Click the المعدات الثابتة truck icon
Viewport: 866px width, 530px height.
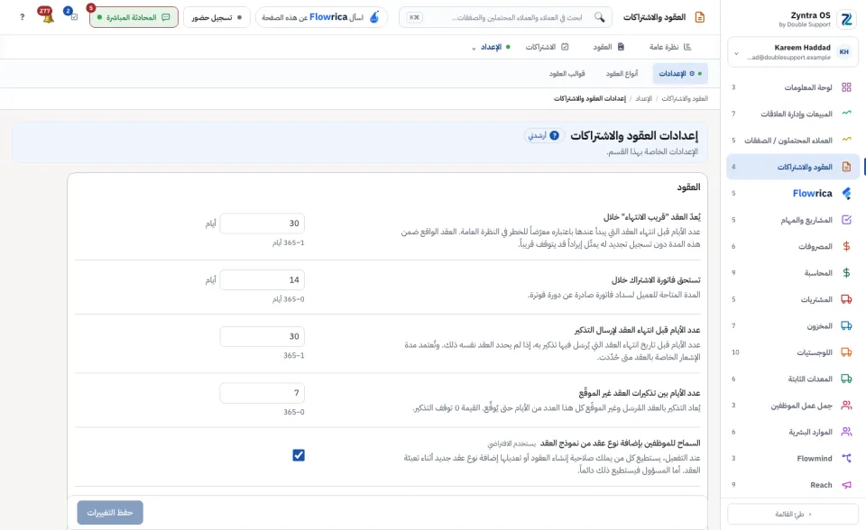pos(846,379)
